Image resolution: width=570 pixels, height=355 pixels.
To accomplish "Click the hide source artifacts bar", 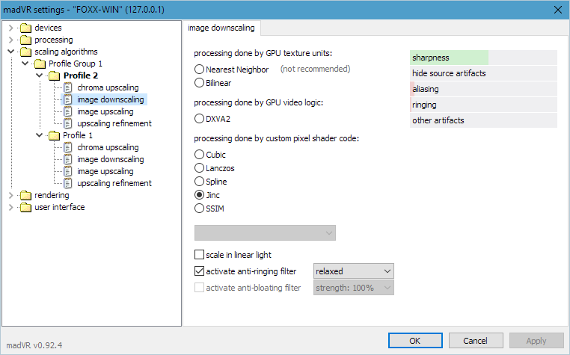I will click(x=483, y=73).
